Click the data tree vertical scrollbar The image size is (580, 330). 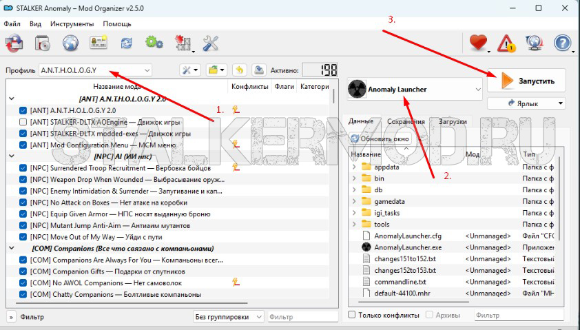(x=559, y=198)
